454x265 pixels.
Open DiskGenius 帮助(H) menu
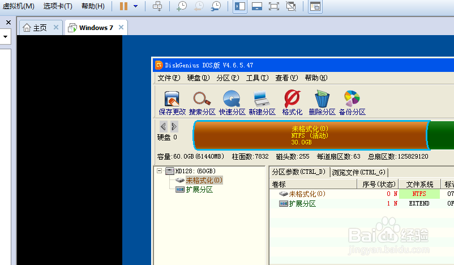[x=316, y=78]
